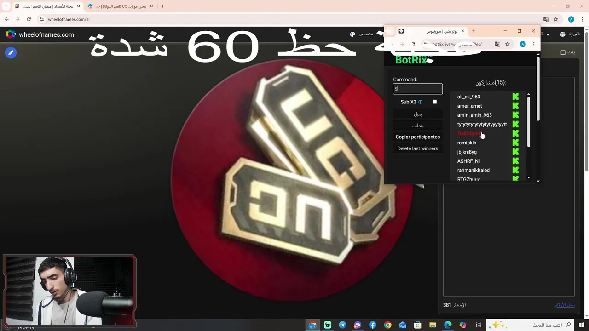Click the Sub X2 info icon
This screenshot has width=589, height=331.
(420, 102)
